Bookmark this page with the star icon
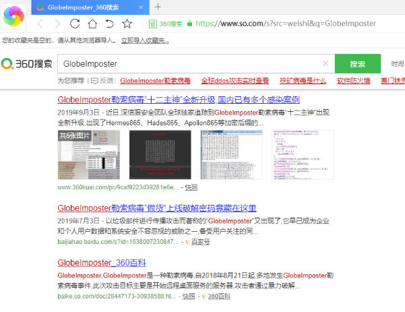405x312 pixels. [127, 24]
